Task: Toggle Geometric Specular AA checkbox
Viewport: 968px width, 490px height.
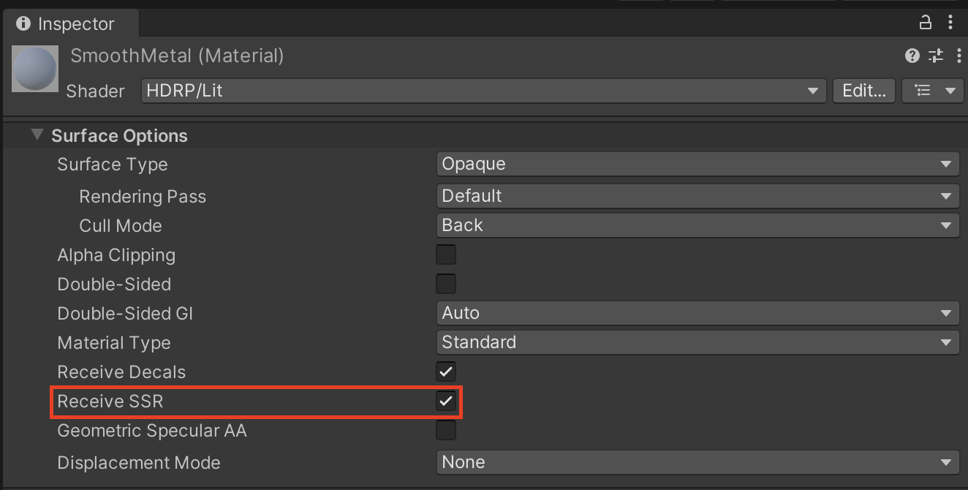Action: pyautogui.click(x=445, y=430)
